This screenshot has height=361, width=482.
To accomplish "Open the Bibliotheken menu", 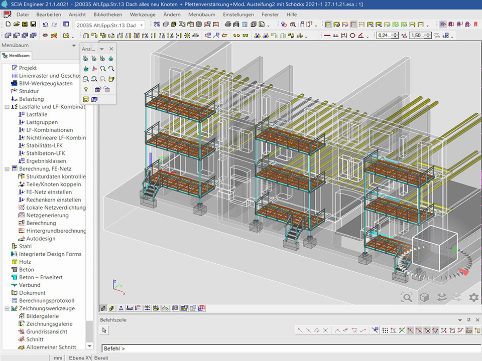I will point(107,15).
